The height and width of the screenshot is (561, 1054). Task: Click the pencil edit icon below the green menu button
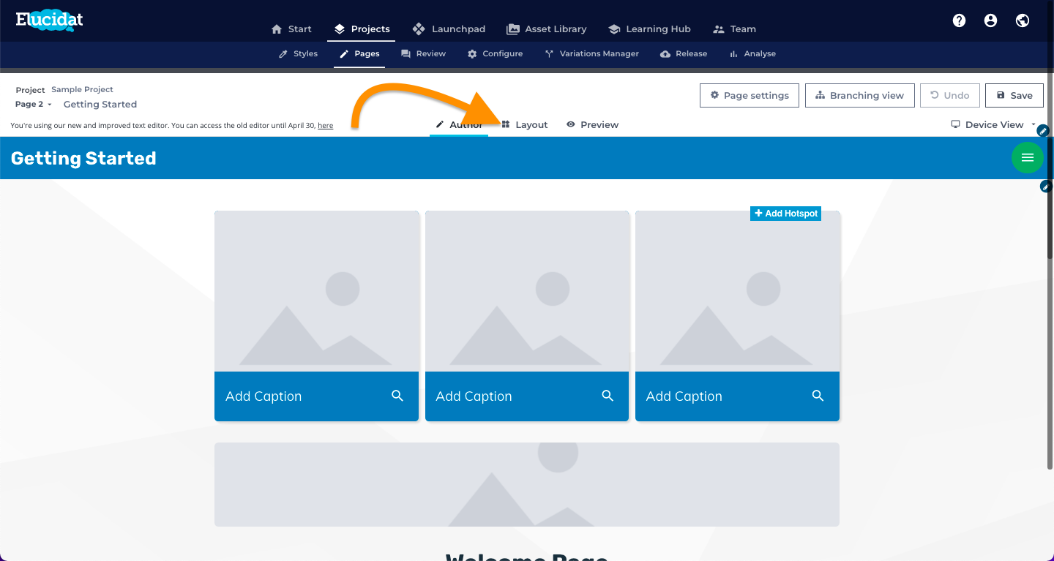click(x=1046, y=187)
